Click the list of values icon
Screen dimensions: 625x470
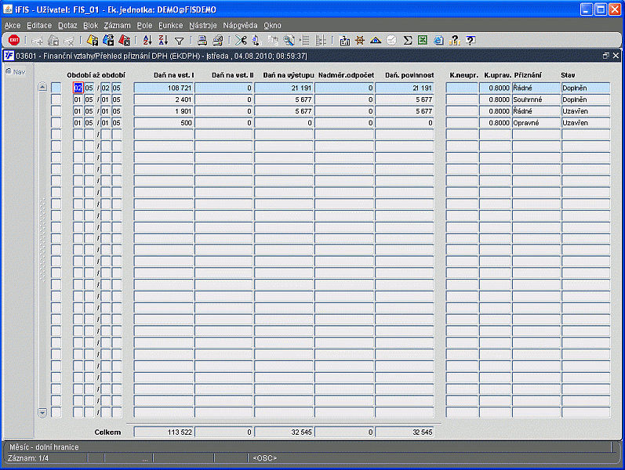point(304,40)
